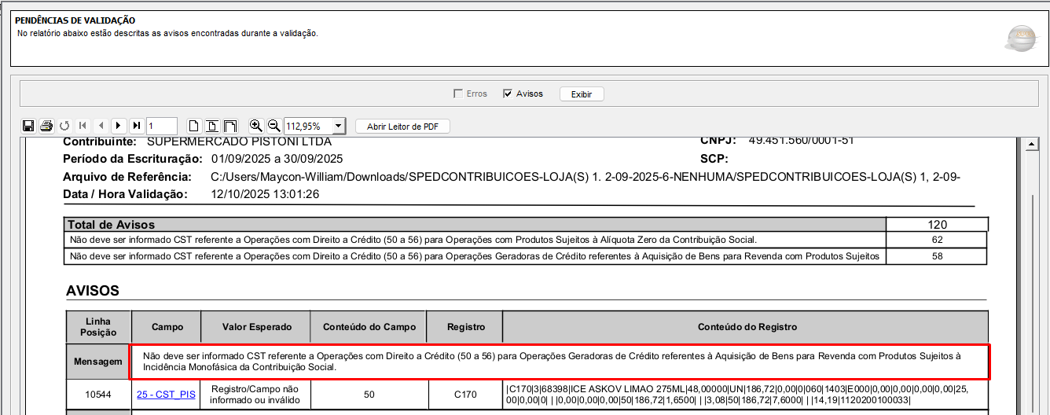This screenshot has width=1050, height=415.
Task: Jump to the last report page
Action: (137, 126)
